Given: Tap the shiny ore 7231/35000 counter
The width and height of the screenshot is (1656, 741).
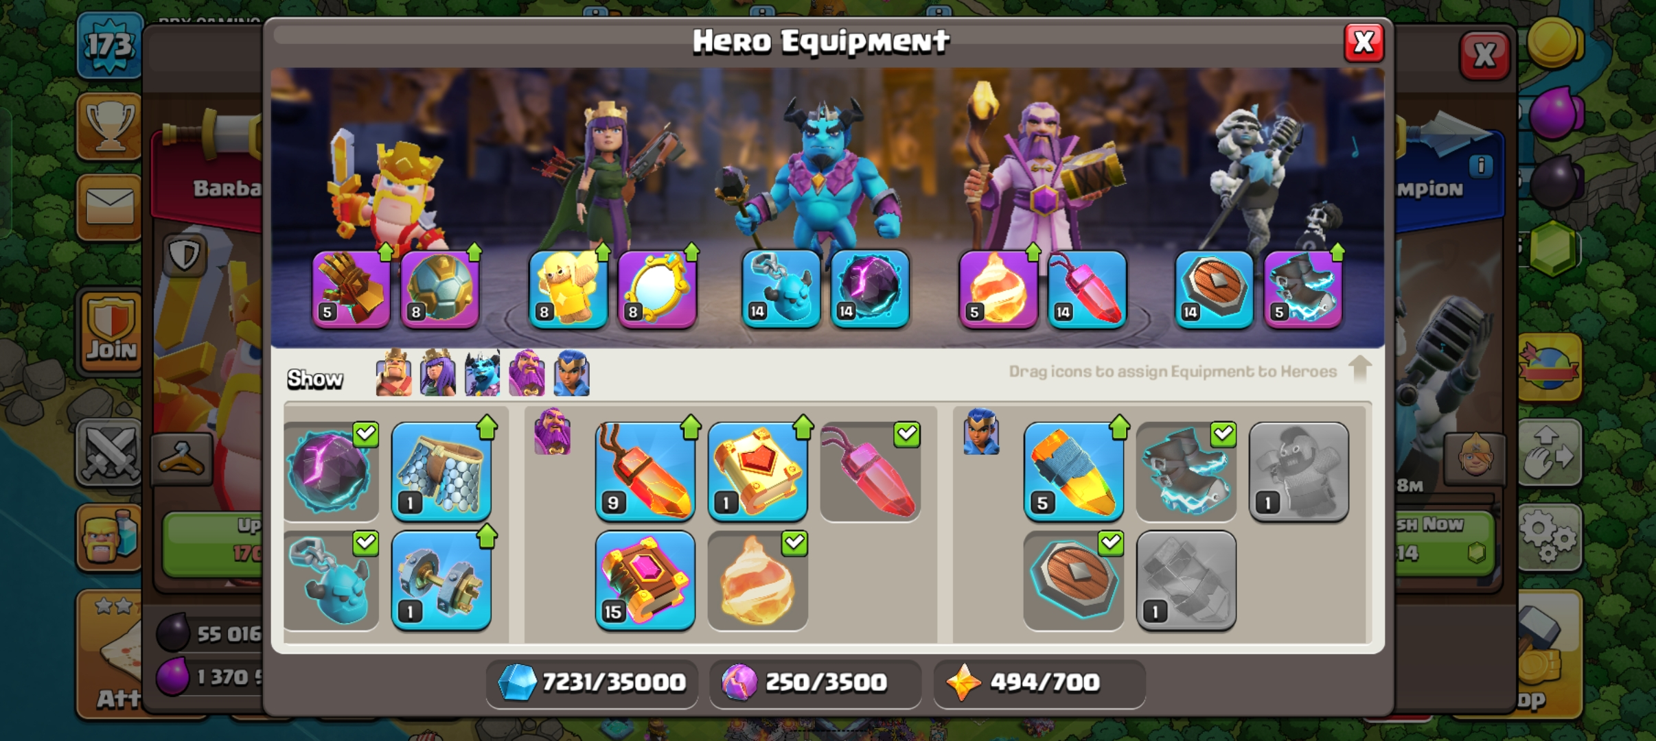Looking at the screenshot, I should pyautogui.click(x=592, y=682).
